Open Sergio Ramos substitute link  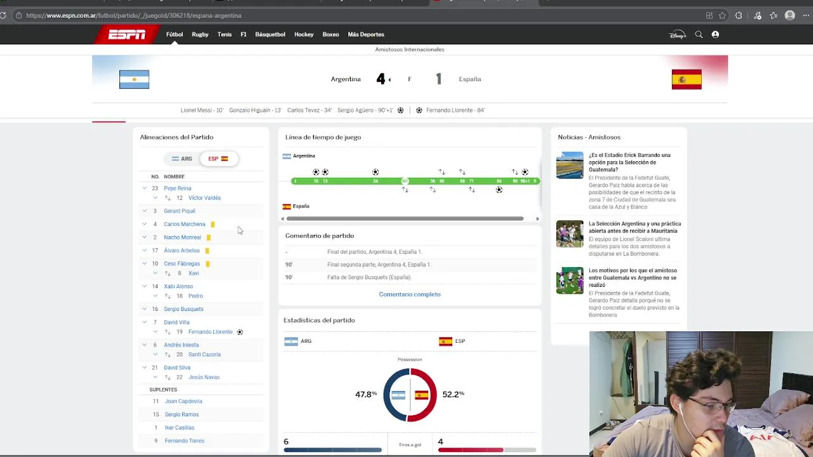tap(182, 414)
